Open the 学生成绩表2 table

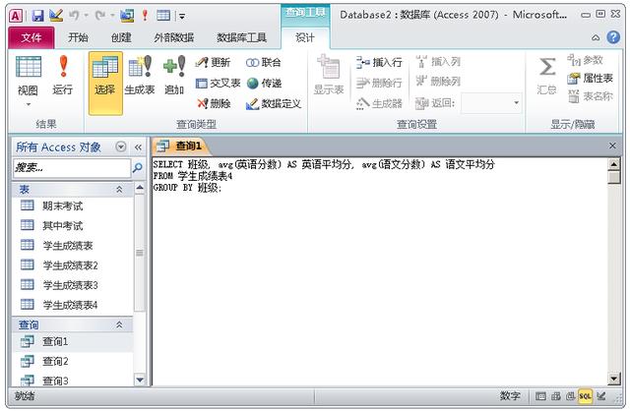point(73,265)
